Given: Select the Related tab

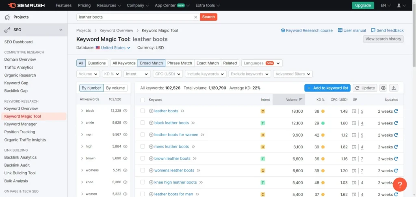Looking at the screenshot, I should (x=230, y=63).
